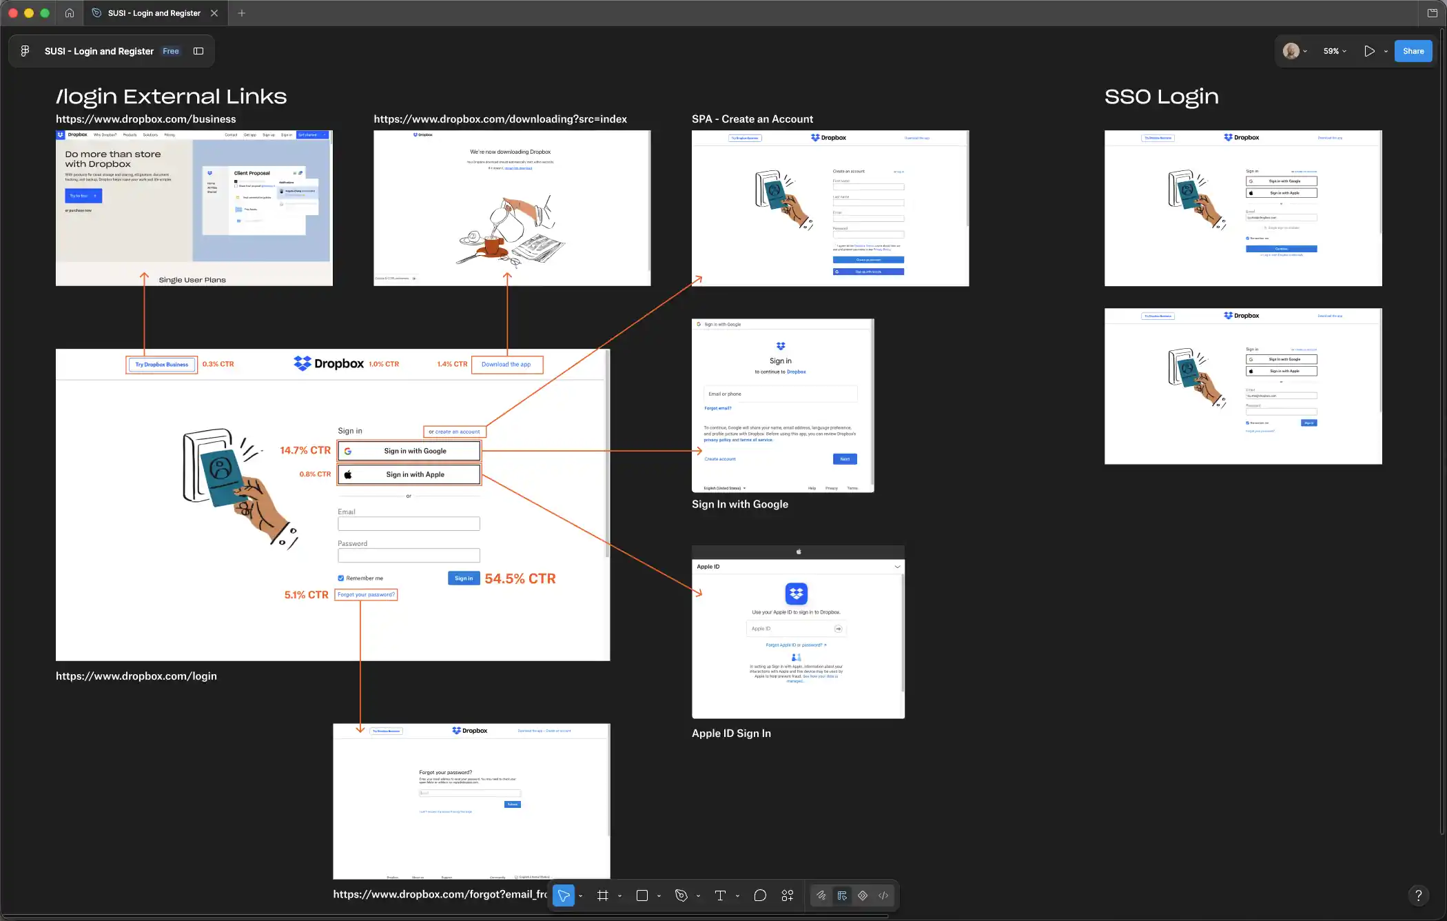Click the Forgot your password? link
The width and height of the screenshot is (1447, 921).
366,594
